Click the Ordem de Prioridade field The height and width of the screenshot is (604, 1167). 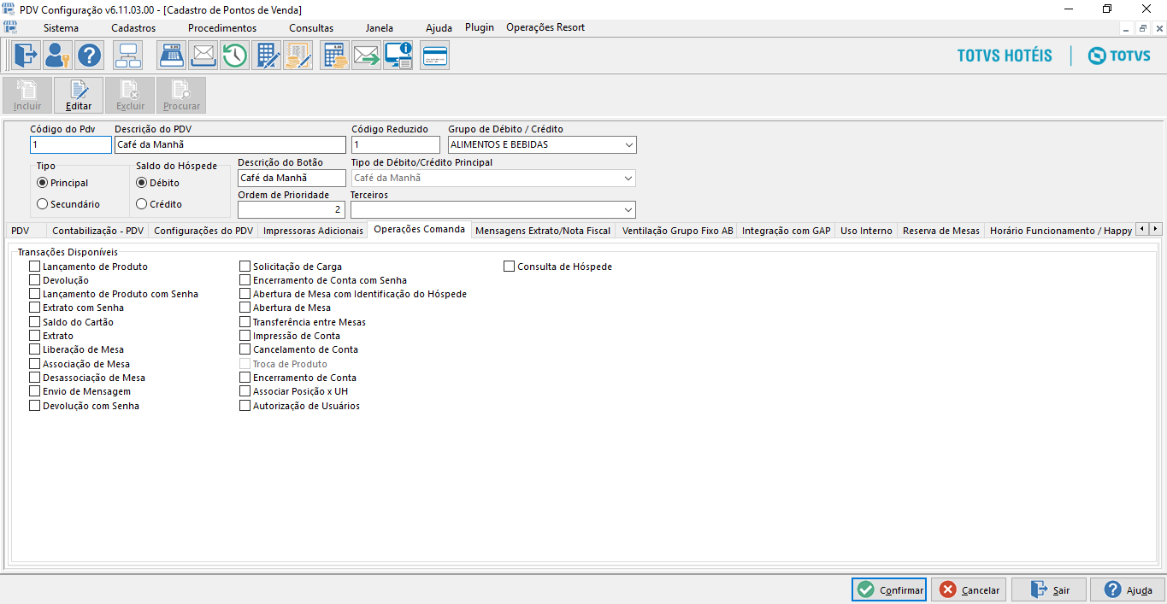[292, 209]
